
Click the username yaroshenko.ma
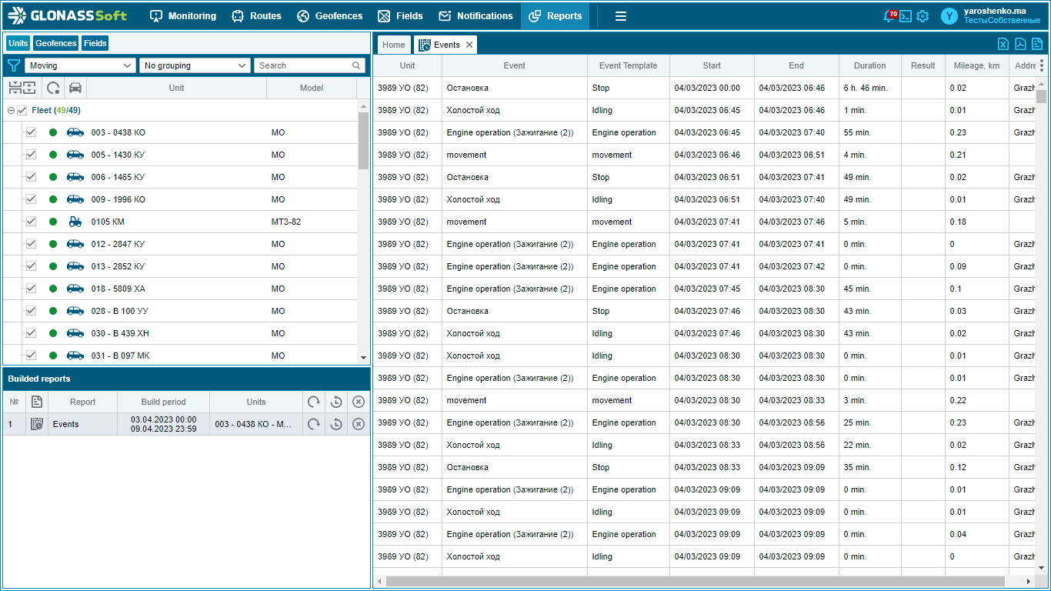[x=995, y=12]
